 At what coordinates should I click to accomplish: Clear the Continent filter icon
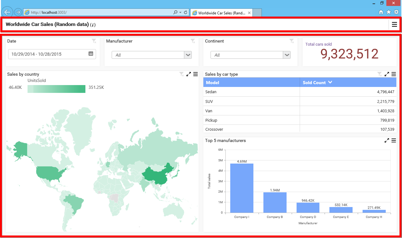pyautogui.click(x=292, y=41)
